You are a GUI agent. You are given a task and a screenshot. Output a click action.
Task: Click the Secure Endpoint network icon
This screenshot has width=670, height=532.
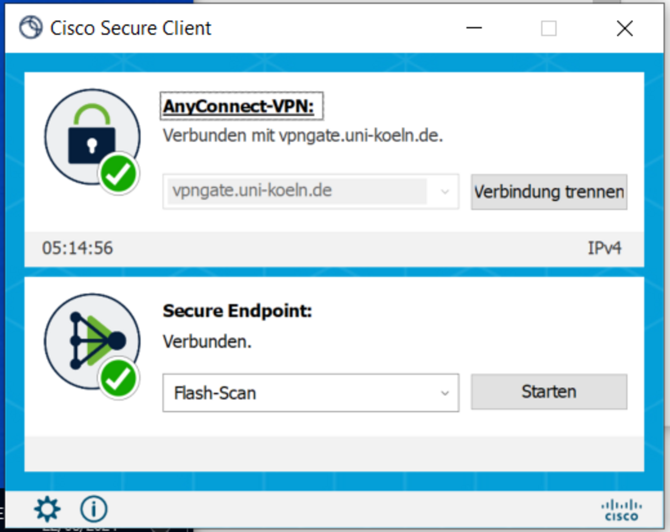tap(92, 341)
